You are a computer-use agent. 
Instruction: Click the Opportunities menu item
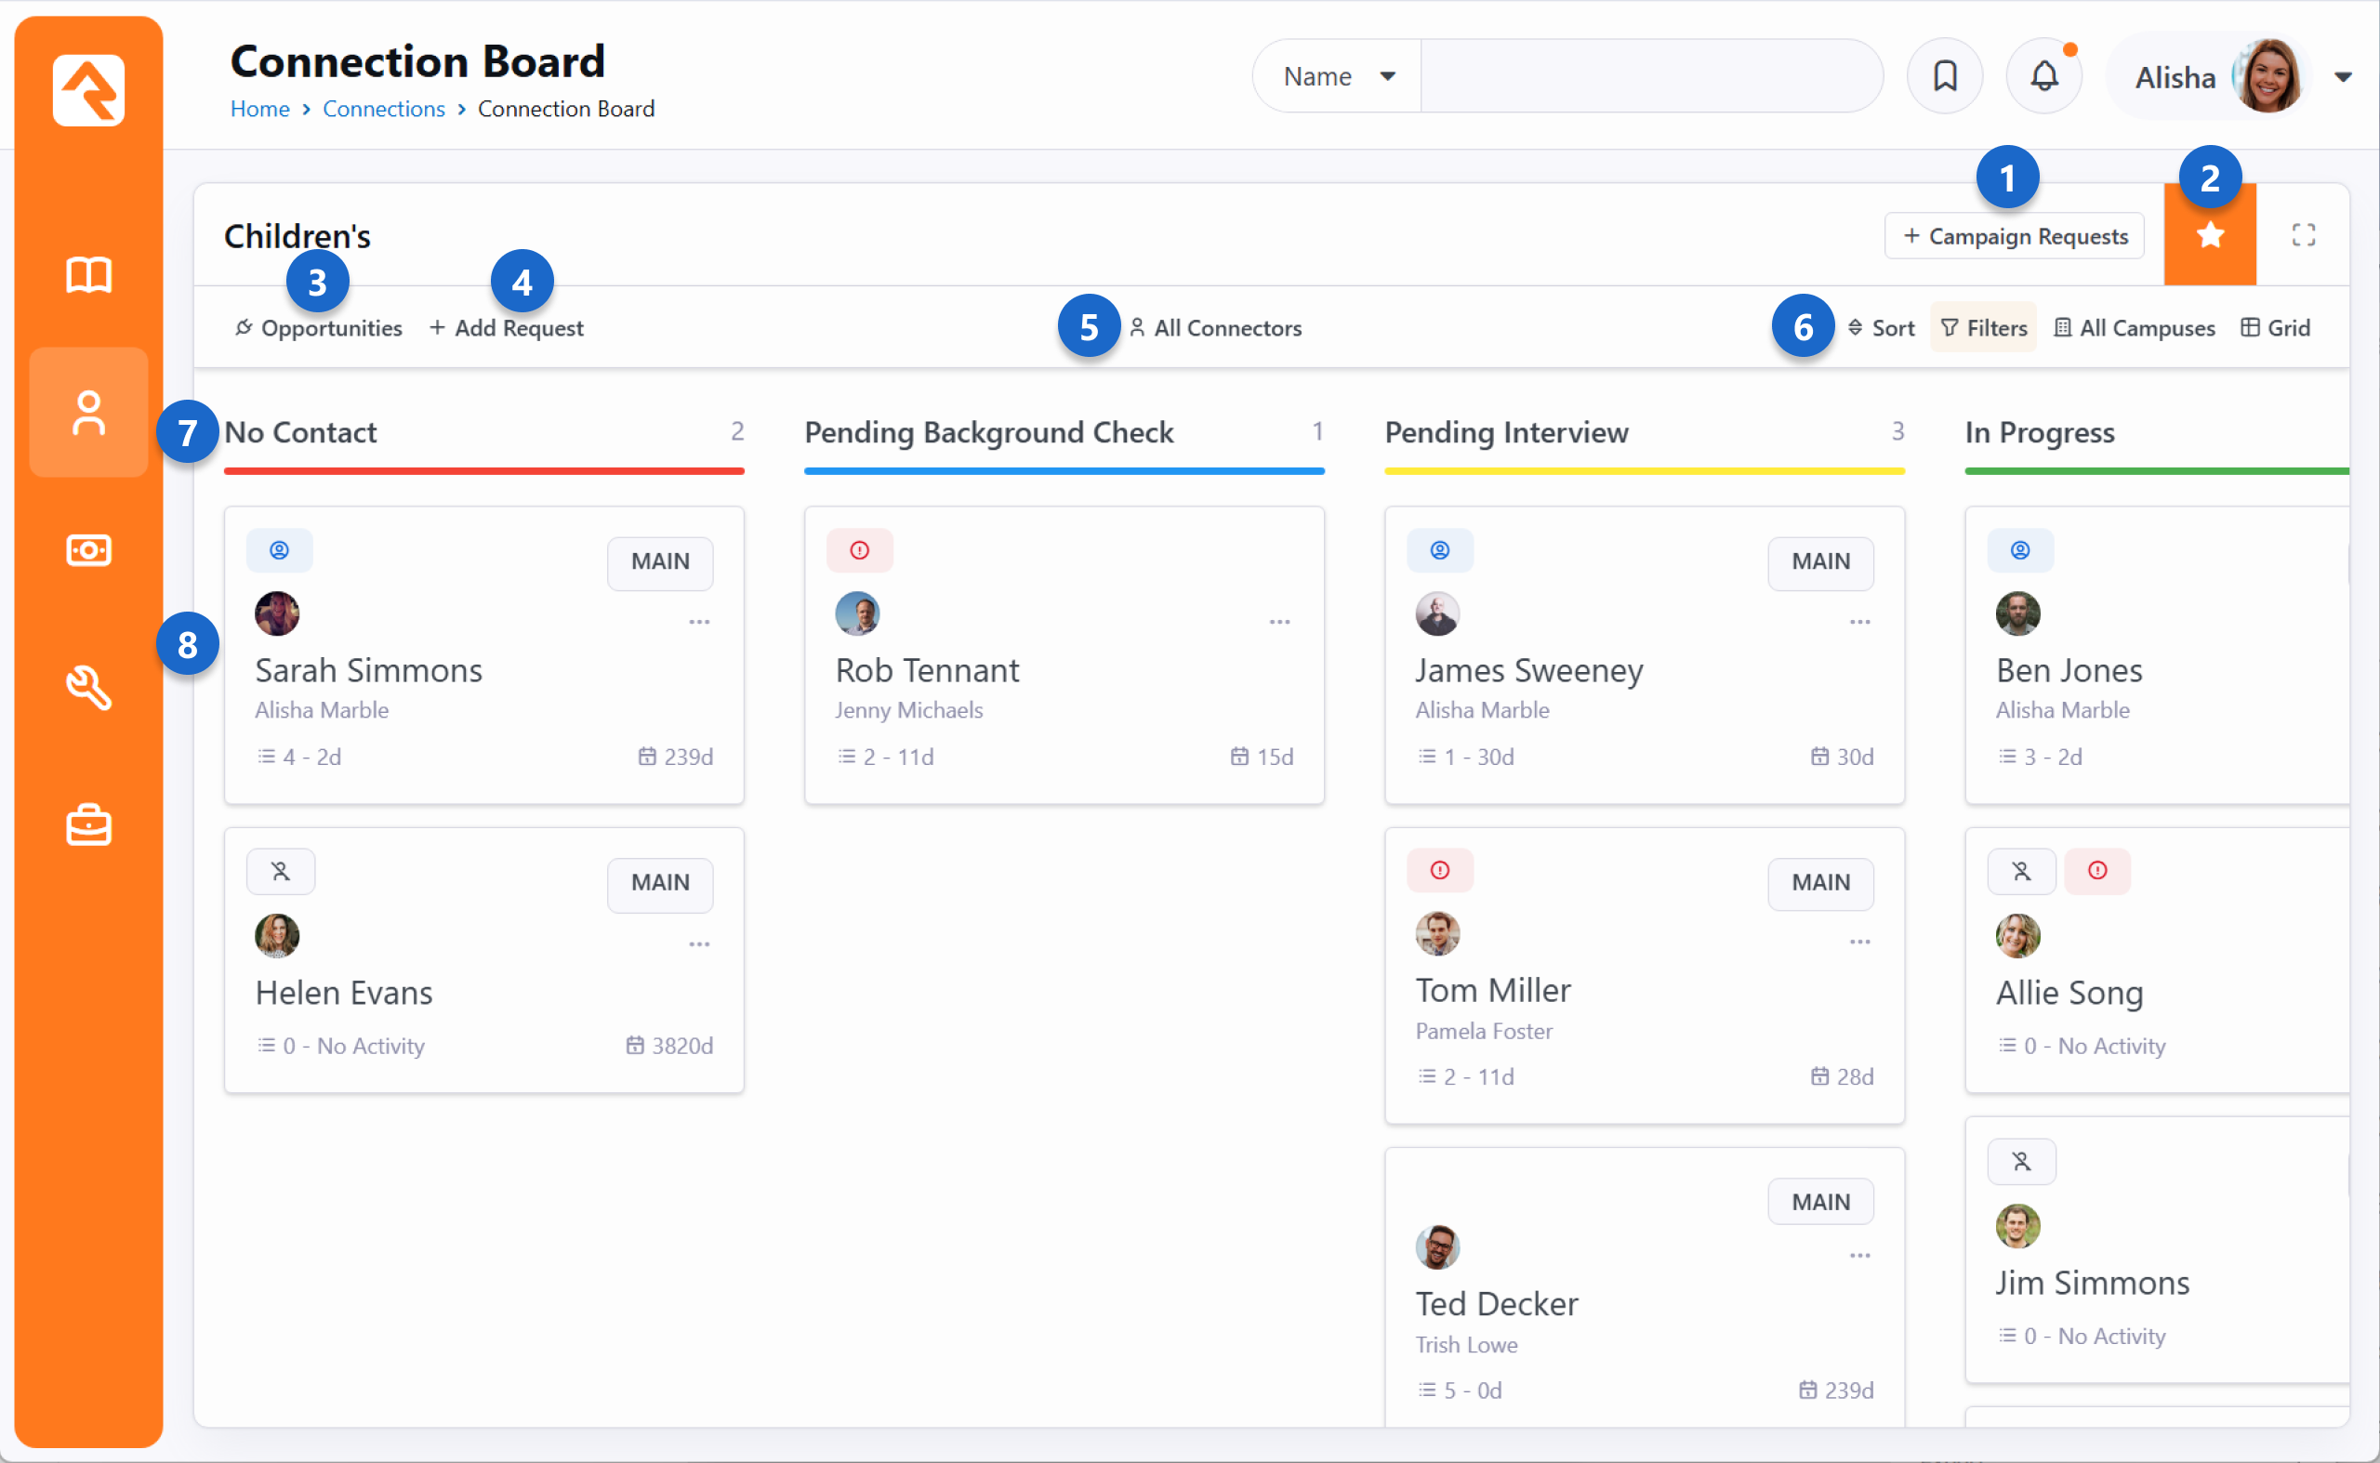pyautogui.click(x=319, y=328)
